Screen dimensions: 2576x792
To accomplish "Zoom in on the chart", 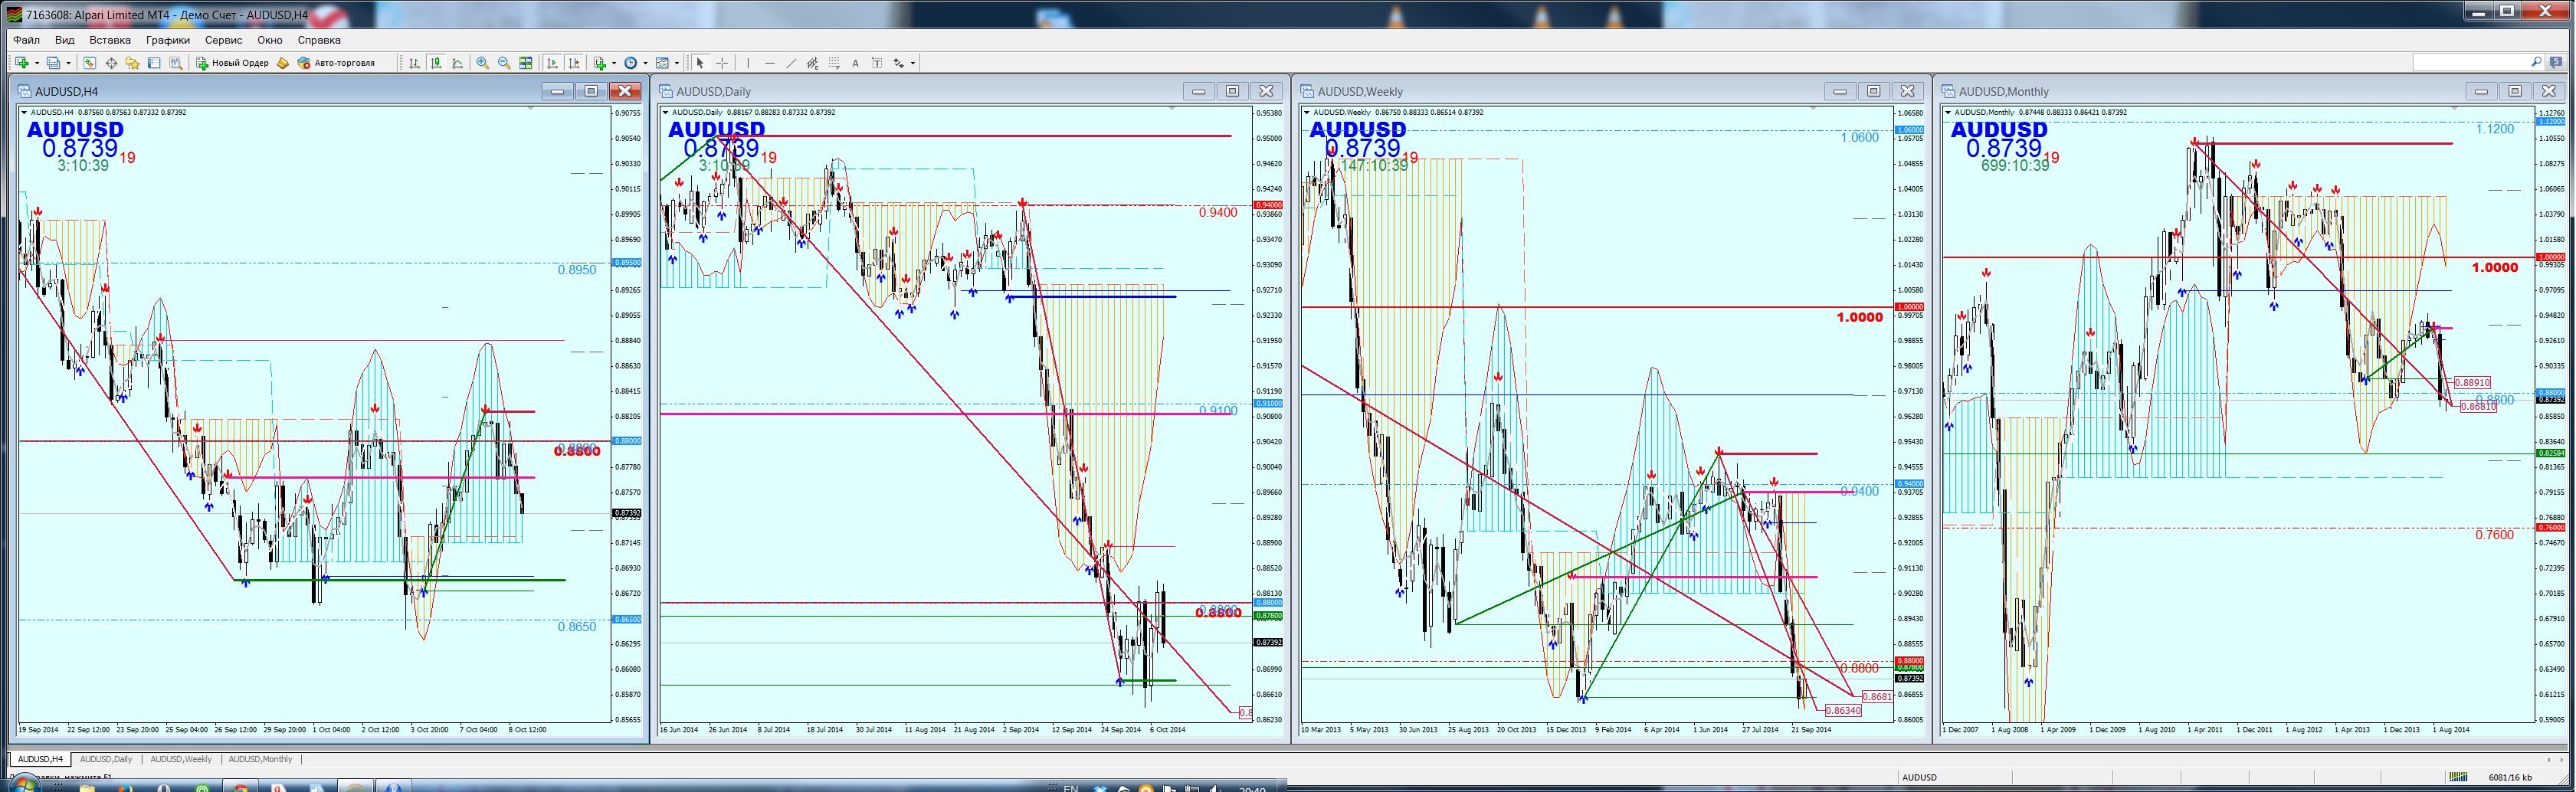I will pos(483,63).
